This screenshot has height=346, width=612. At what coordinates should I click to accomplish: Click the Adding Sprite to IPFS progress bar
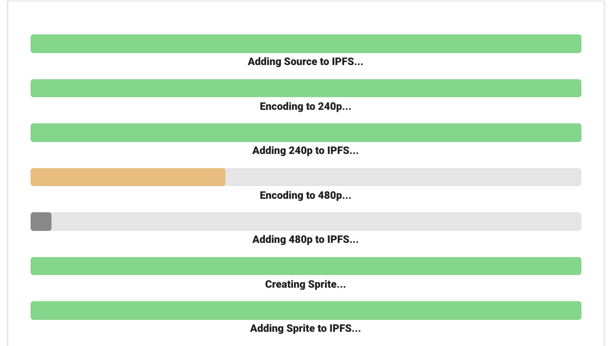pos(306,311)
